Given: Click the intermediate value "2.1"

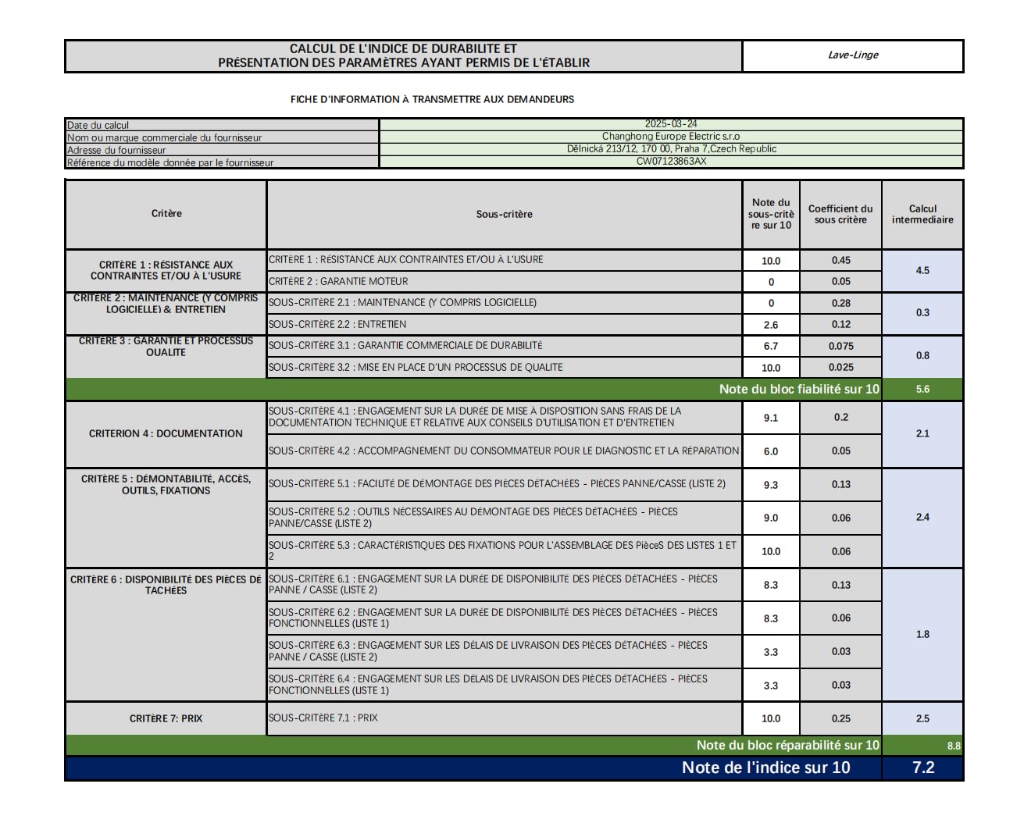Looking at the screenshot, I should pyautogui.click(x=922, y=433).
